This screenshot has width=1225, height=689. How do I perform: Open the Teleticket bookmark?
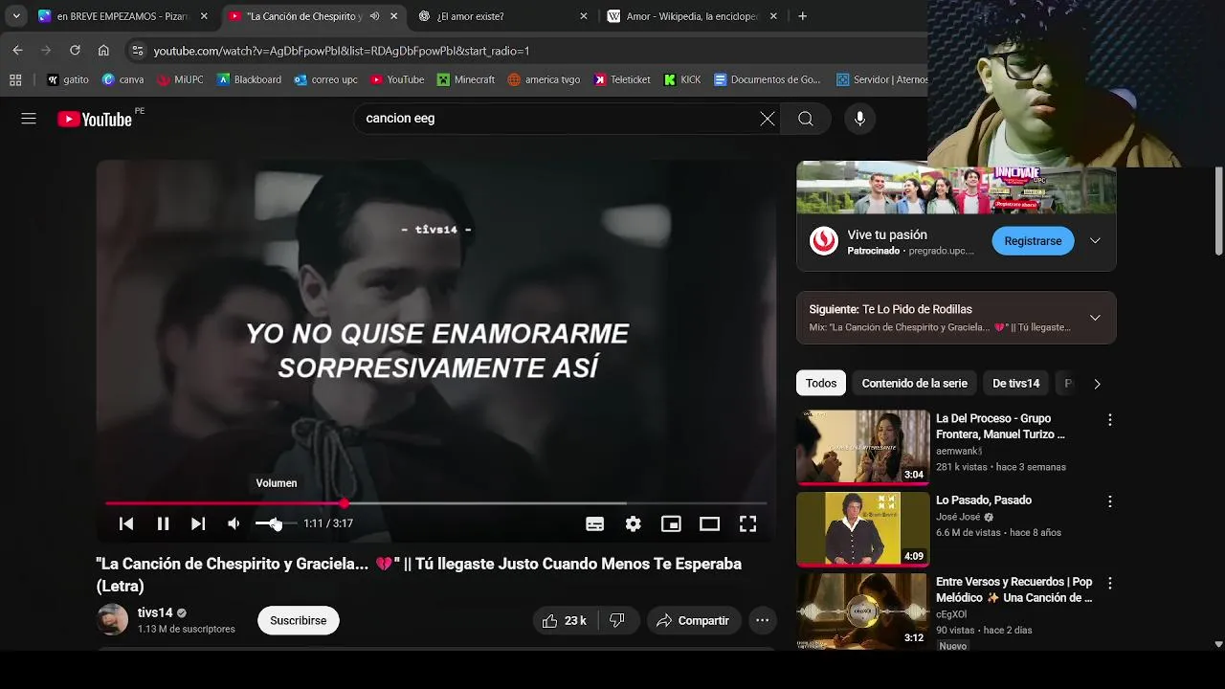[x=622, y=79]
